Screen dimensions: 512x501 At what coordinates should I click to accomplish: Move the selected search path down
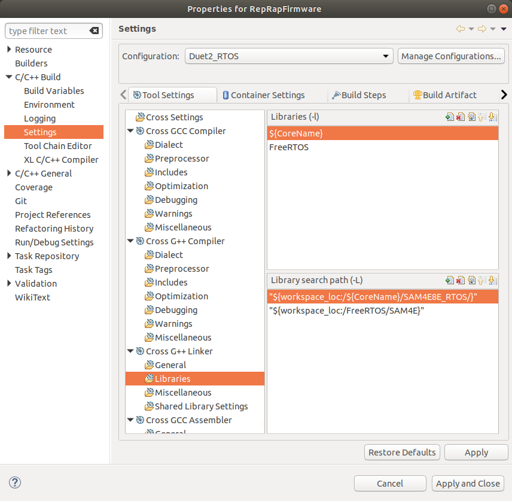[492, 280]
